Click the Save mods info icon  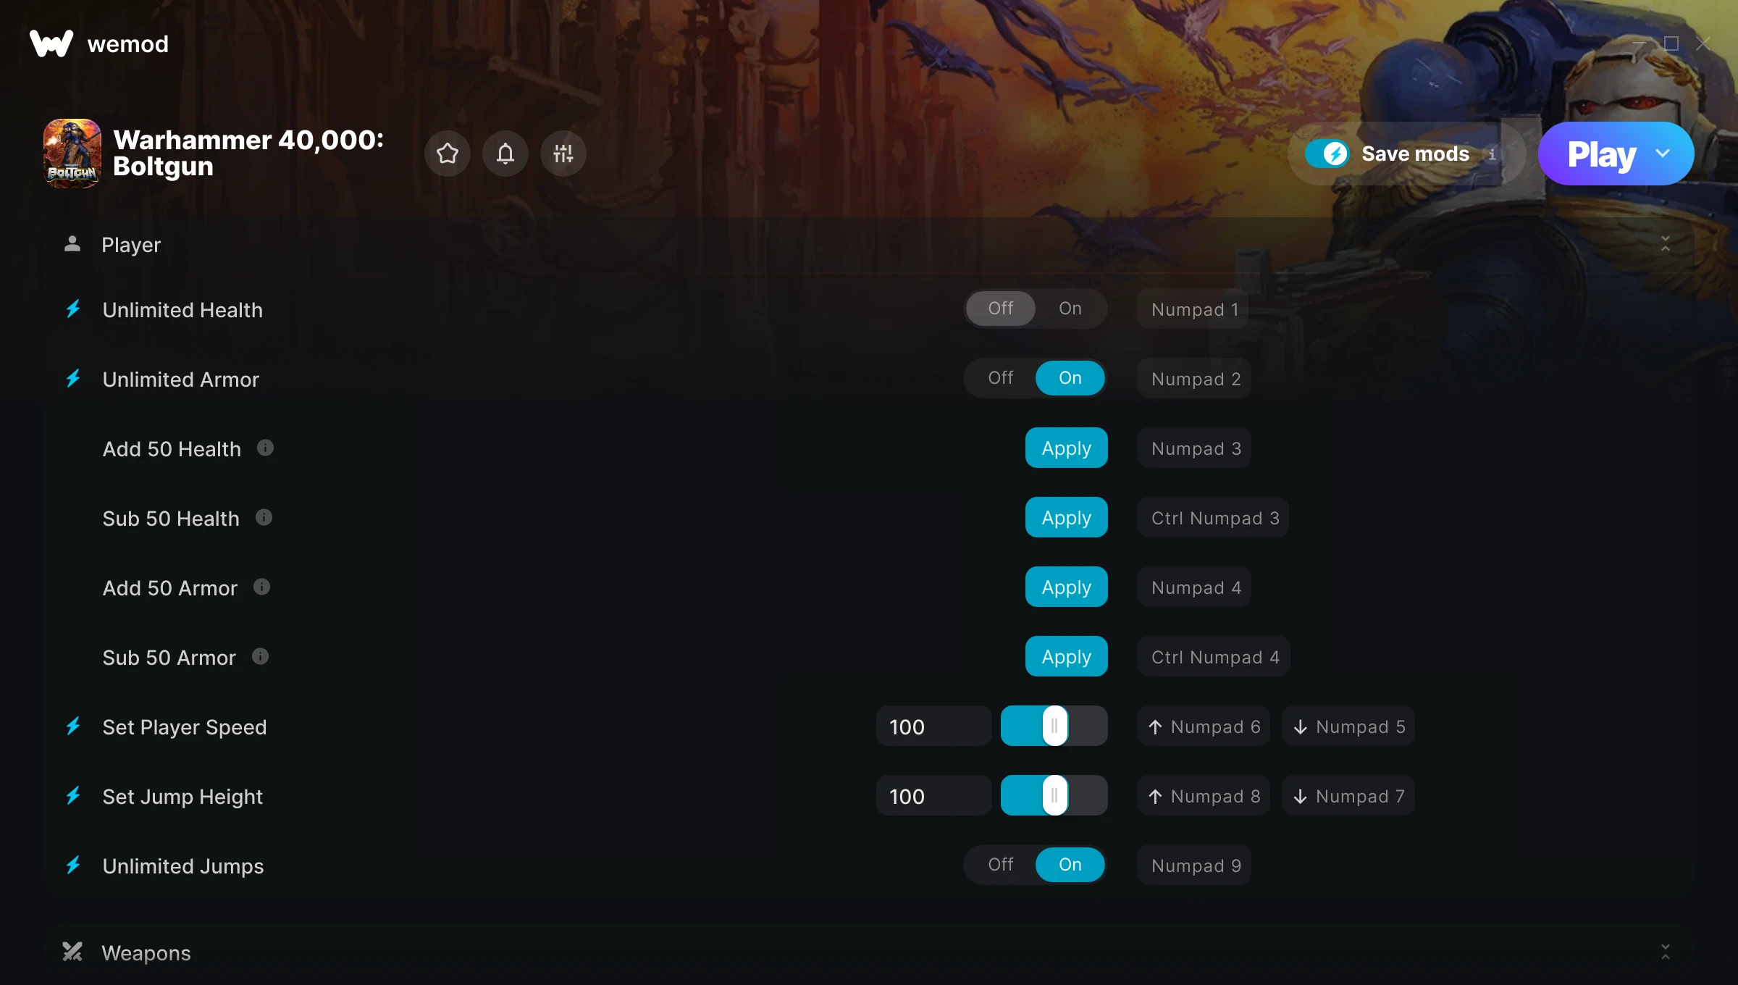[x=1492, y=154]
